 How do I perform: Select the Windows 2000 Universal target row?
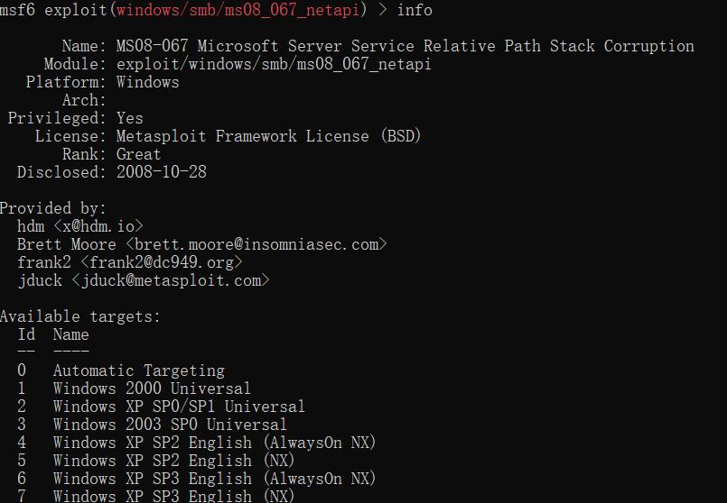click(x=134, y=389)
